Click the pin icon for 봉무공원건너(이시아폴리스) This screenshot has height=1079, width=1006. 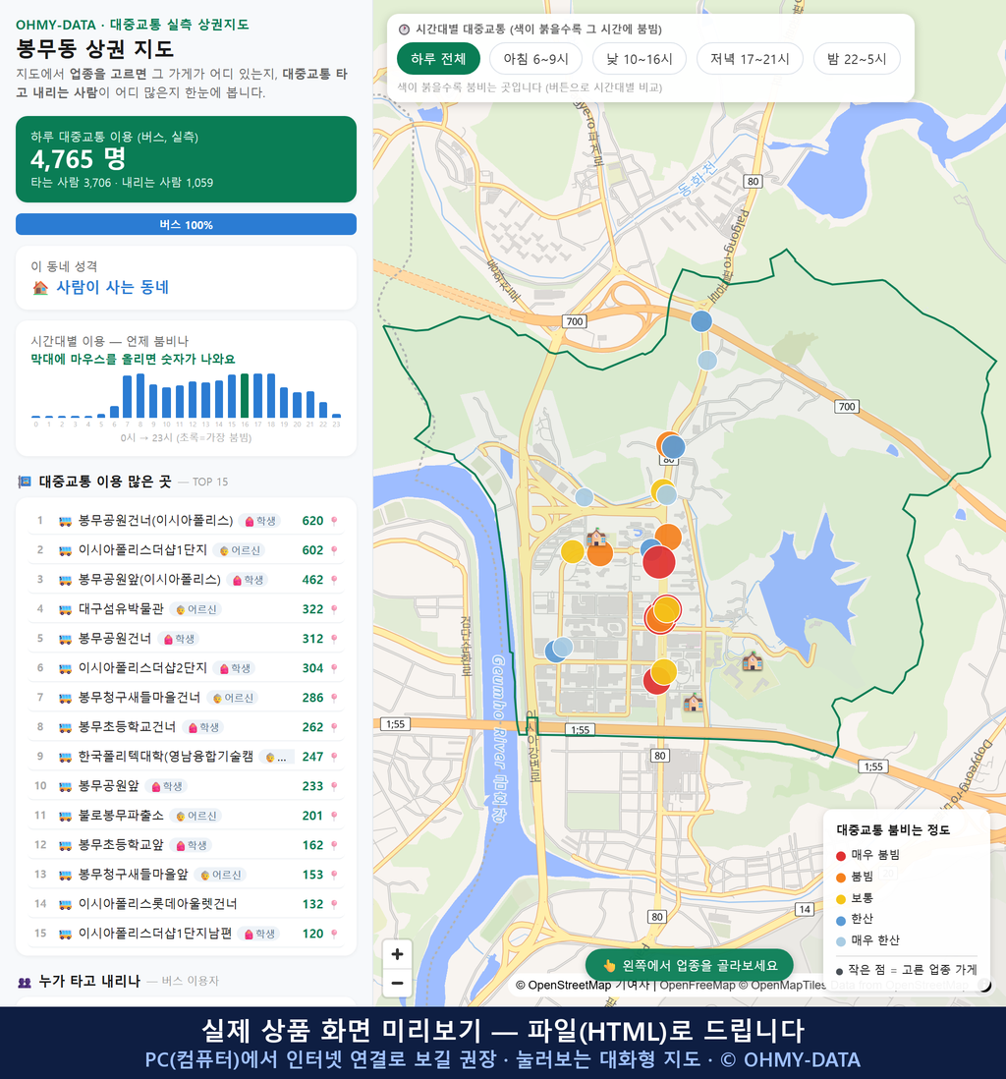[x=334, y=521]
